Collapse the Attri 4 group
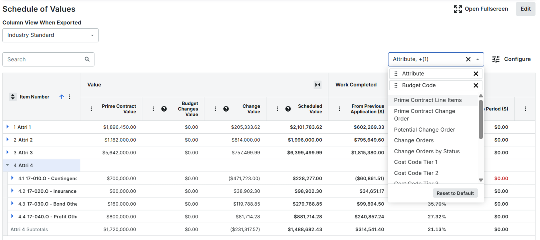540x240 pixels. 7,165
